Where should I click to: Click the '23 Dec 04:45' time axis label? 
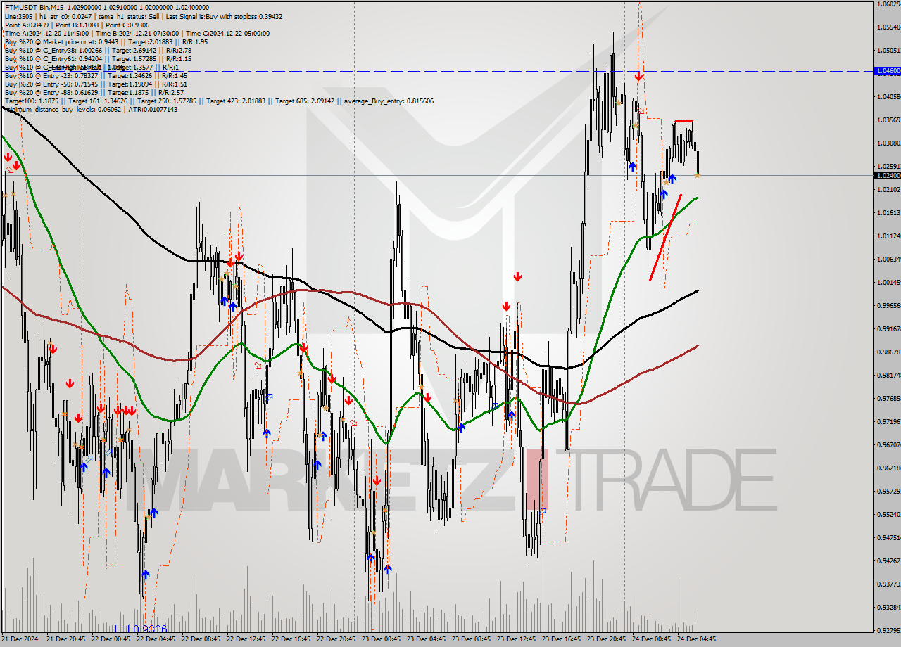click(x=426, y=639)
